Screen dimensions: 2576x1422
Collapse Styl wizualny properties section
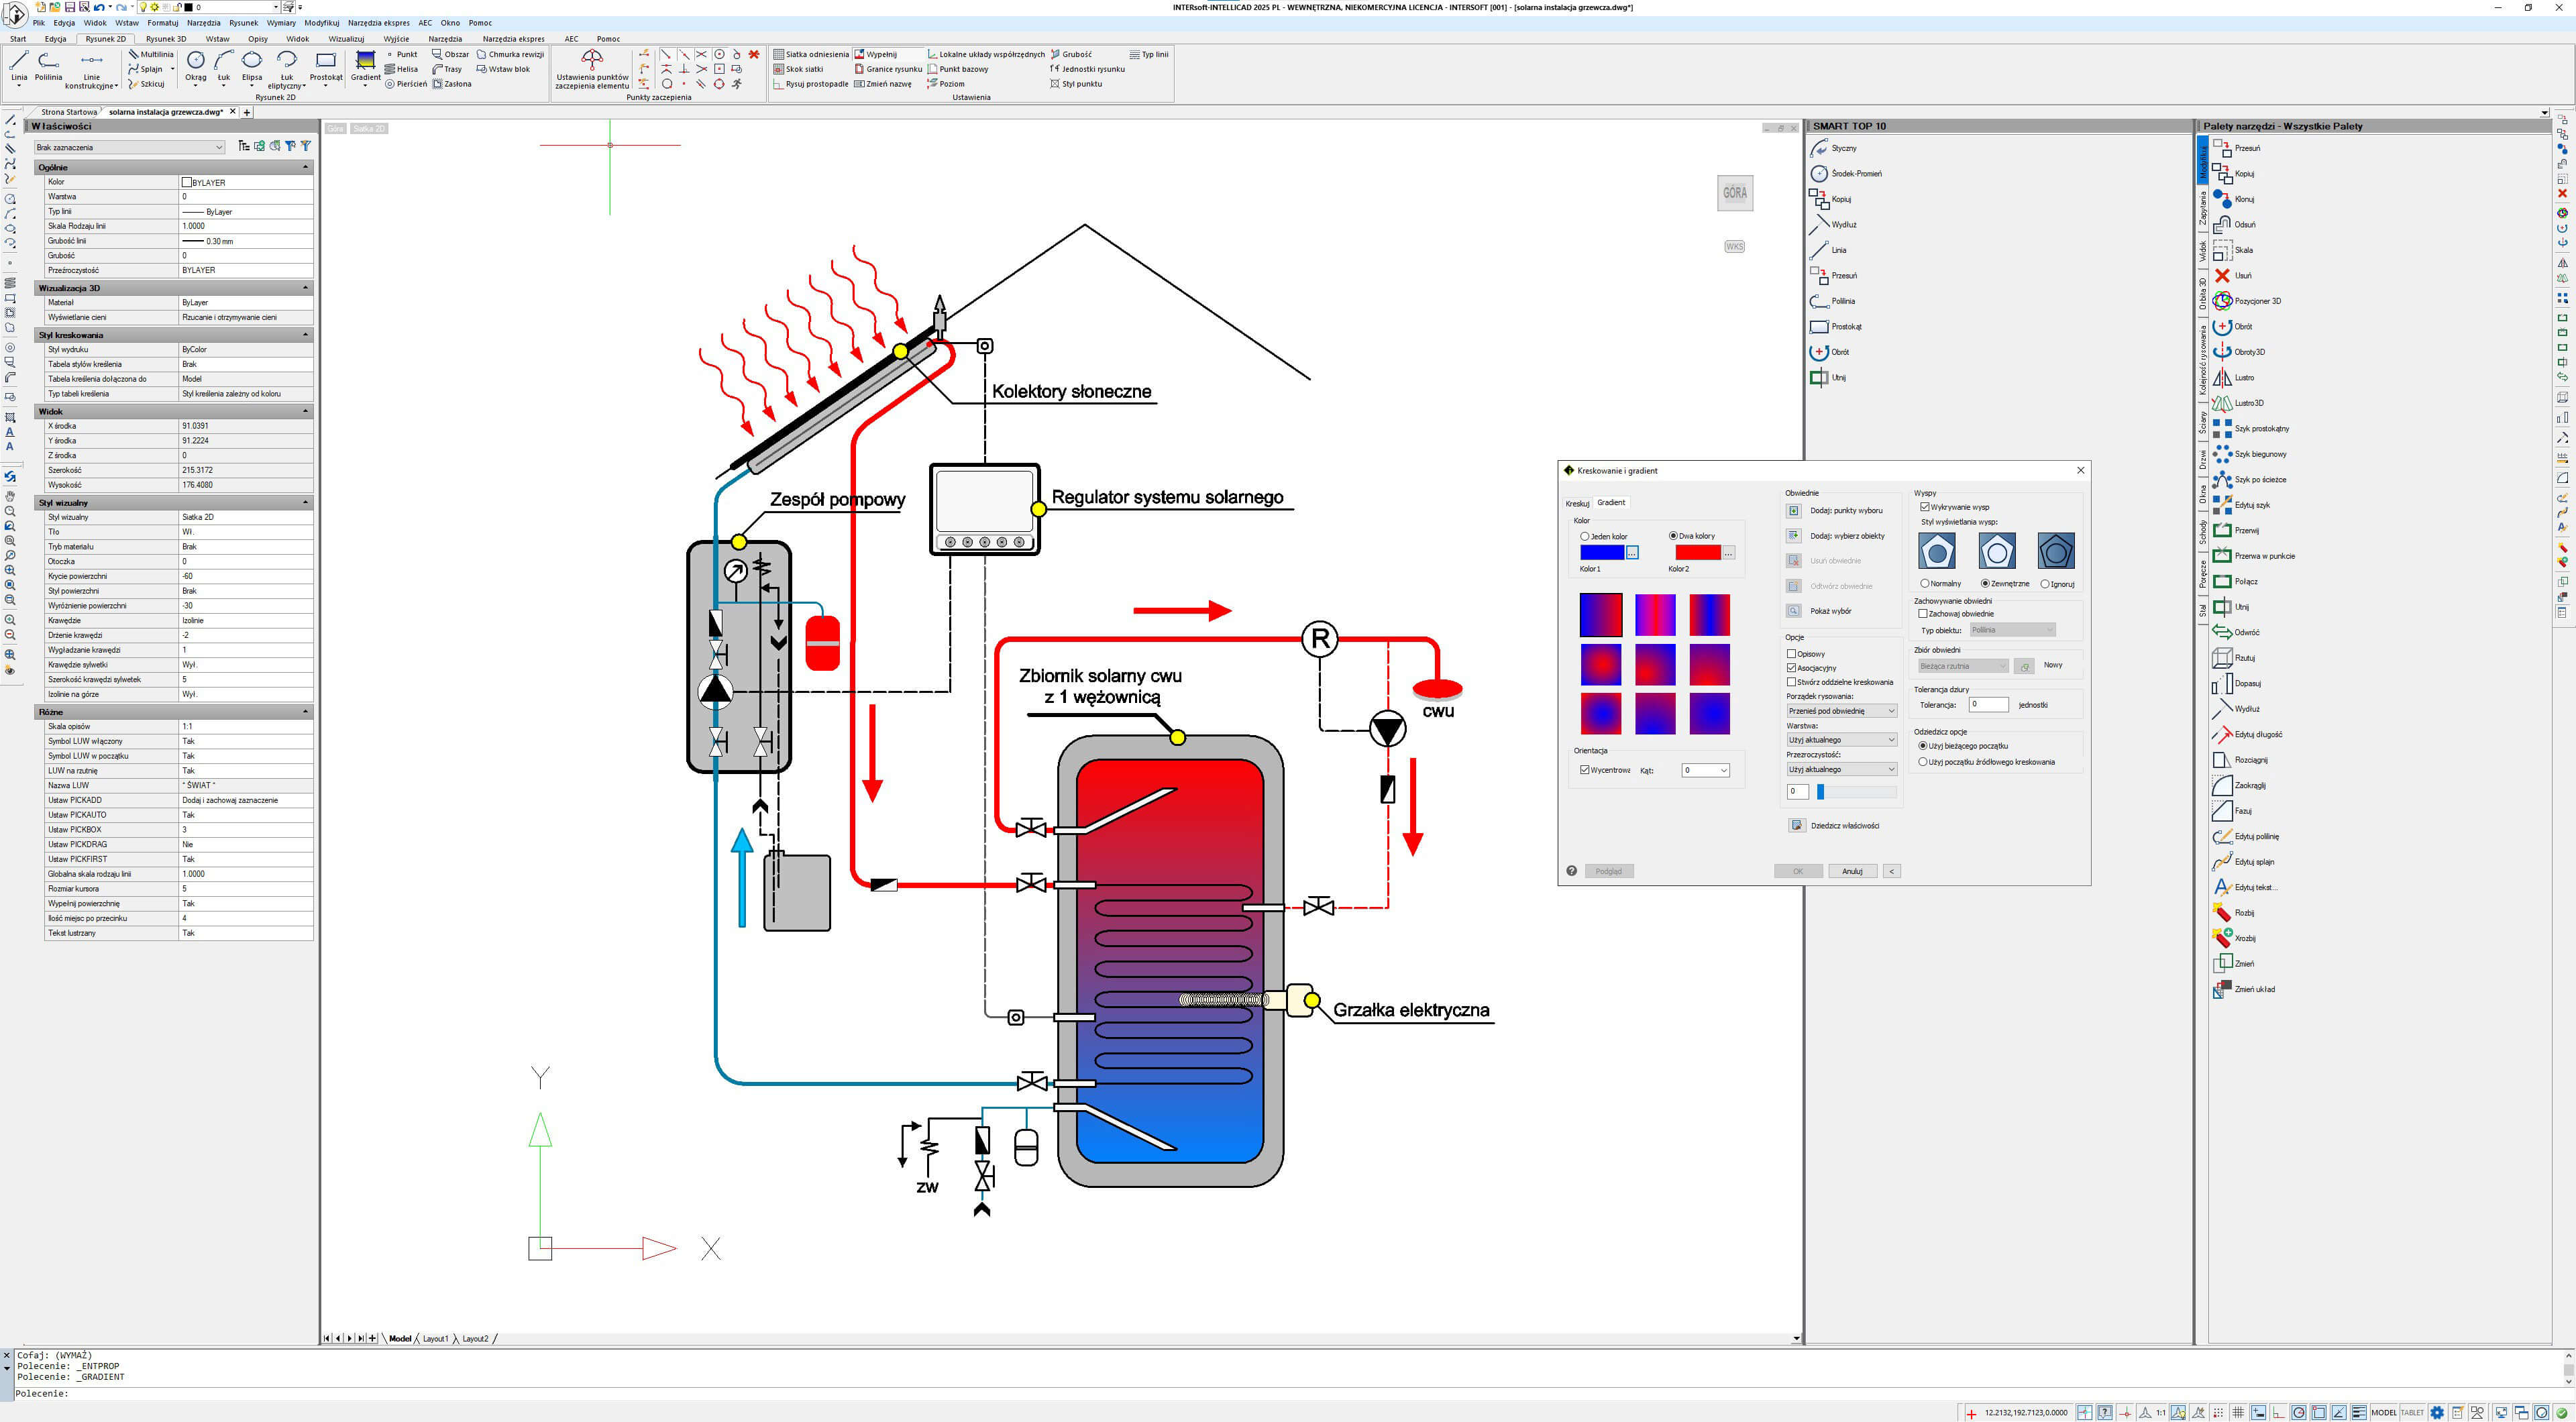(x=305, y=503)
